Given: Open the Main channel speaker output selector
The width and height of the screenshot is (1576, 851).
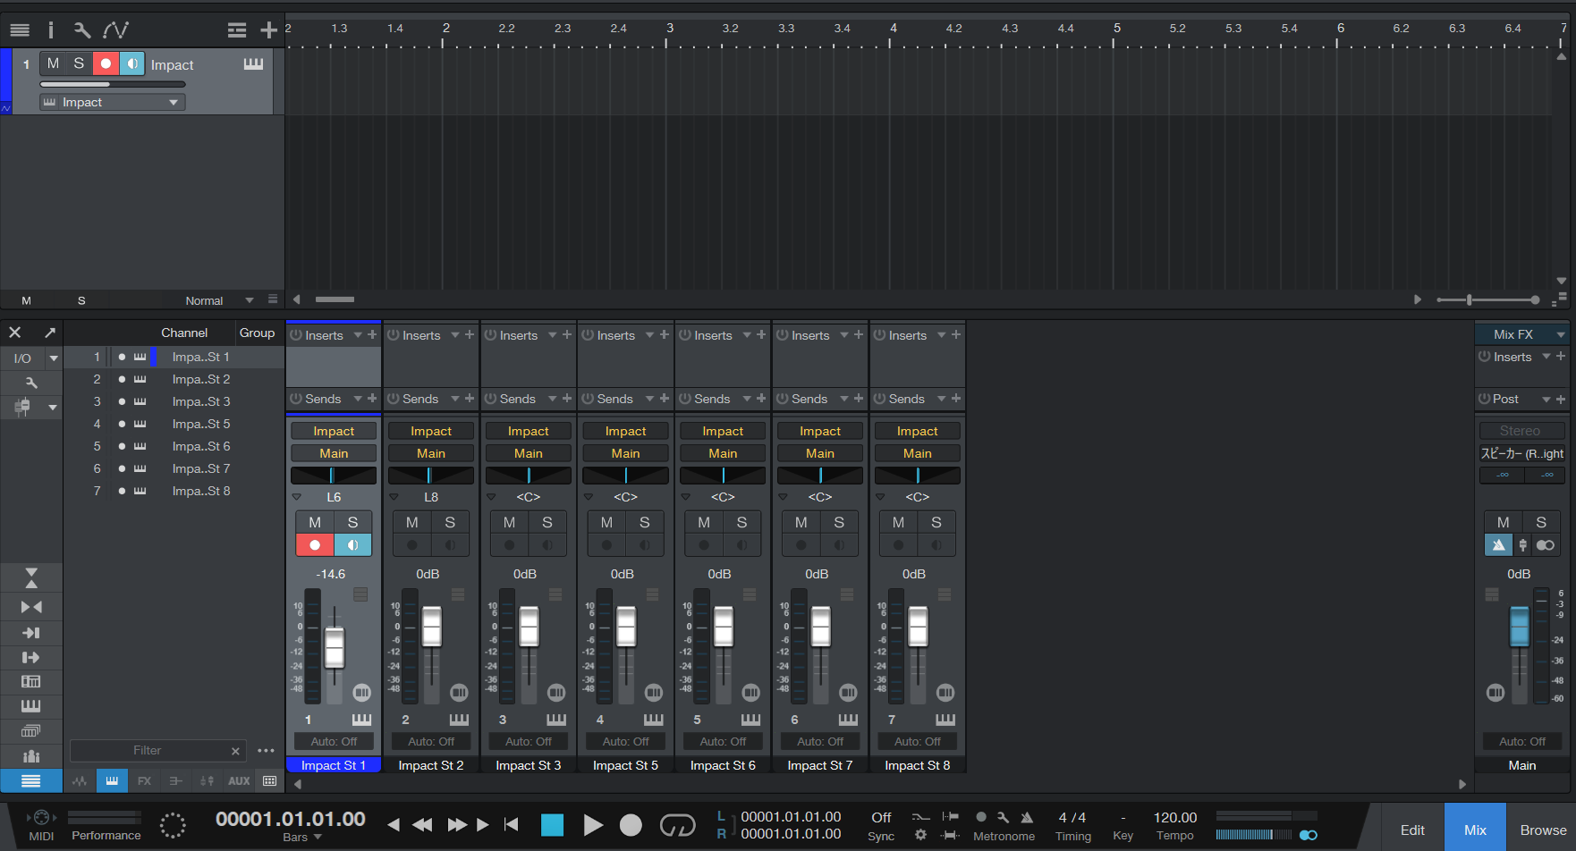Looking at the screenshot, I should coord(1521,453).
